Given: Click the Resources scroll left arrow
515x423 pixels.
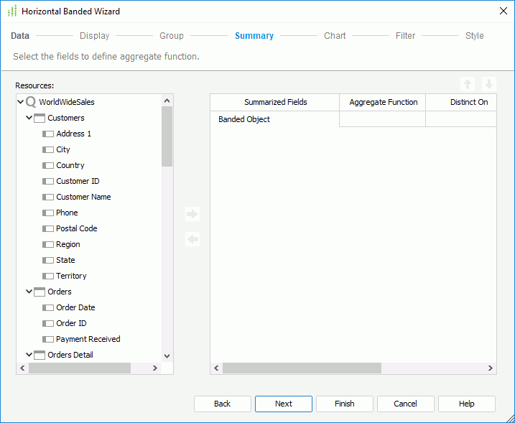Looking at the screenshot, I should coord(22,368).
